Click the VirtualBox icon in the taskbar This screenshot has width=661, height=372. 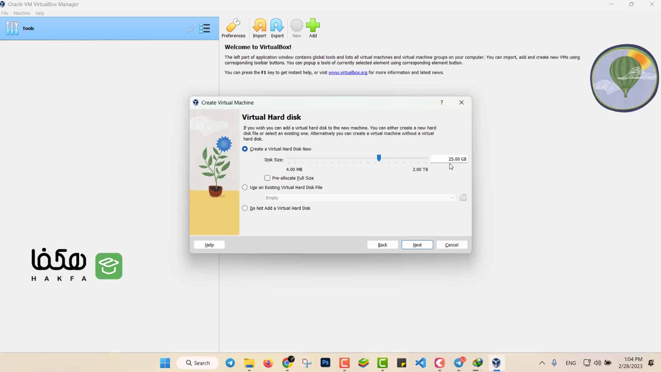pyautogui.click(x=496, y=363)
